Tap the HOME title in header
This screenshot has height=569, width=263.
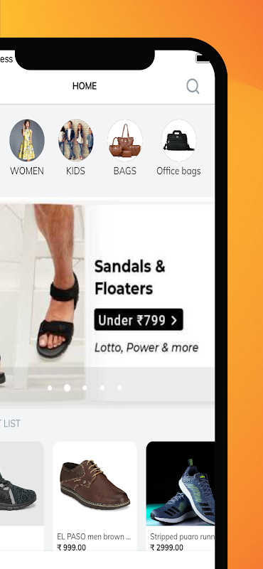tap(85, 86)
